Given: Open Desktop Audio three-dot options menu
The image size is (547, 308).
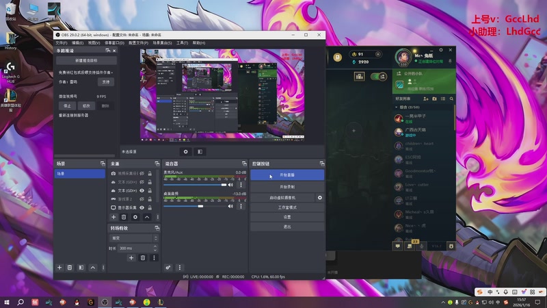Looking at the screenshot, I should (241, 207).
